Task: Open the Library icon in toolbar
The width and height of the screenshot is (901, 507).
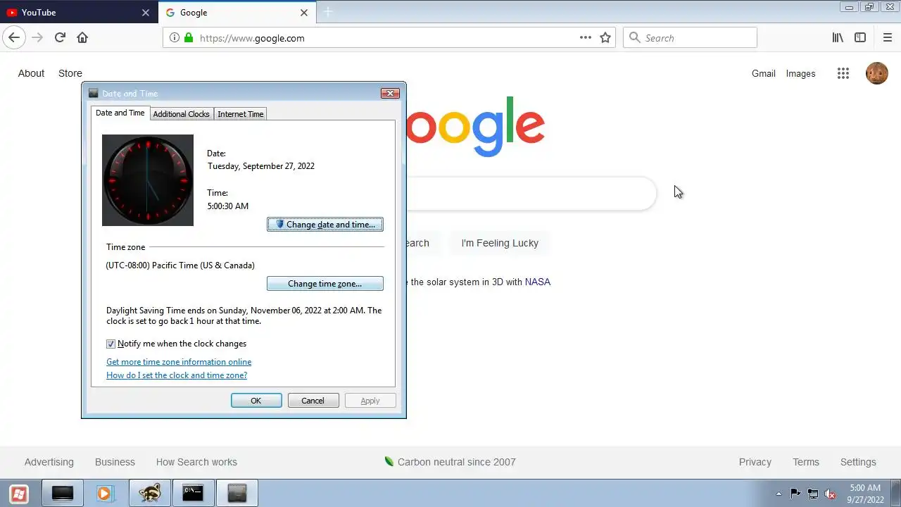Action: tap(838, 38)
